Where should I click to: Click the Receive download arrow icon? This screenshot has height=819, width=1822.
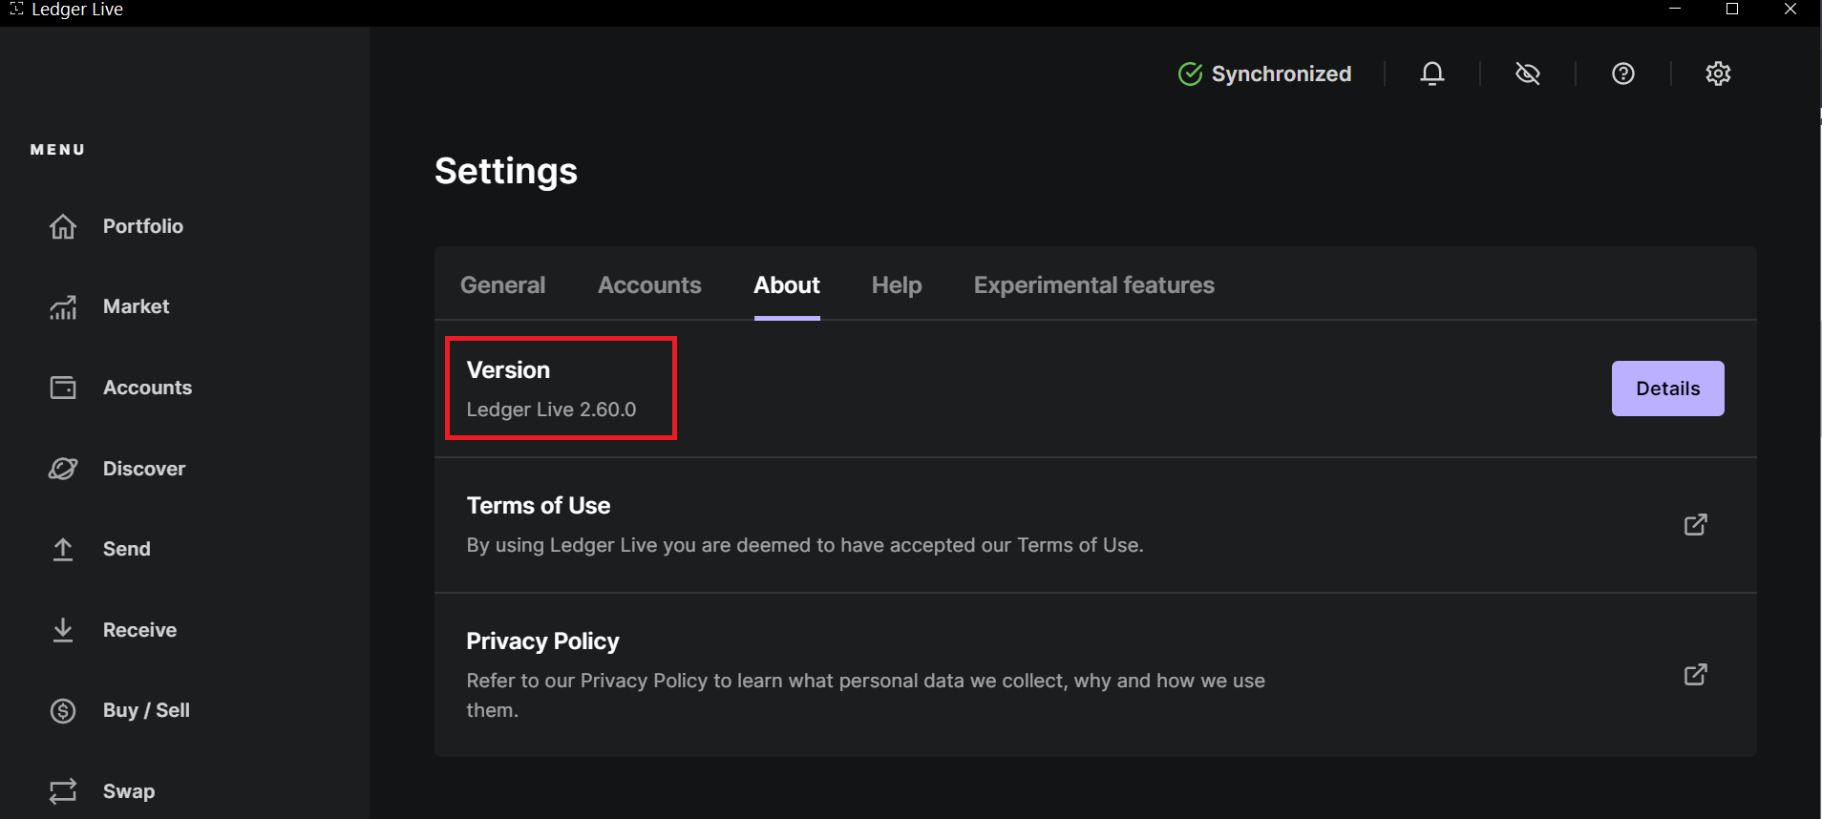click(x=63, y=630)
